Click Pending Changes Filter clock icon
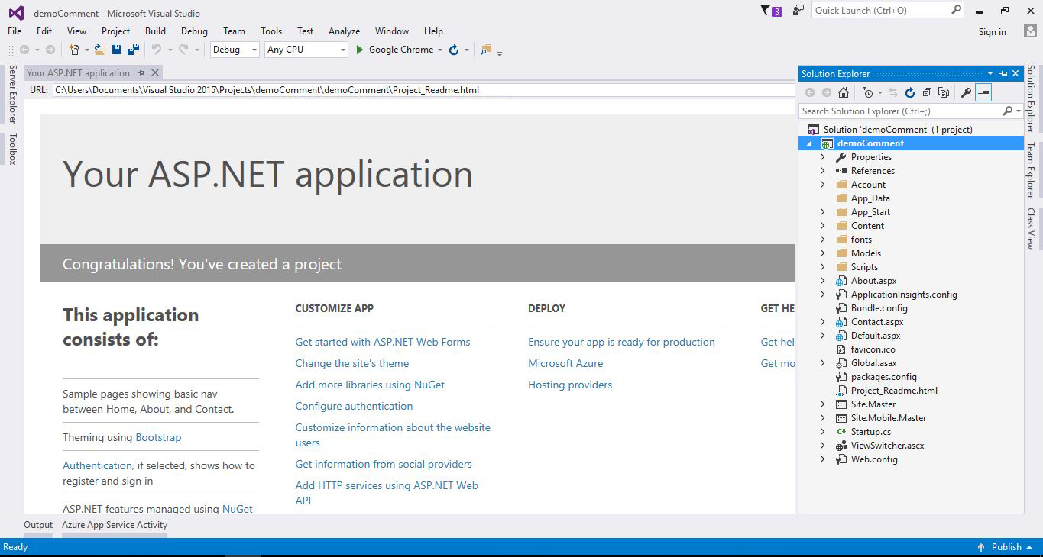1043x557 pixels. 867,92
